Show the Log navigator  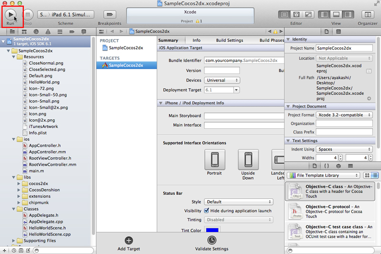(x=84, y=31)
